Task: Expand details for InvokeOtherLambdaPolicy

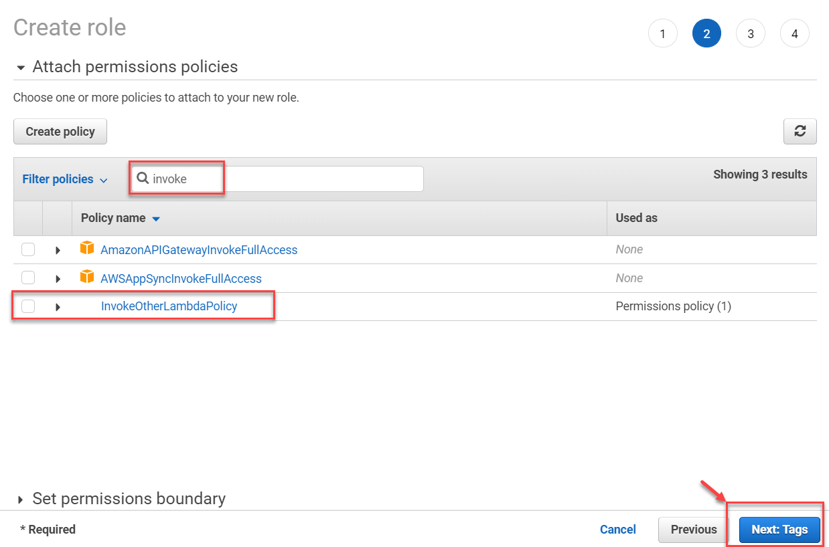Action: pyautogui.click(x=58, y=306)
